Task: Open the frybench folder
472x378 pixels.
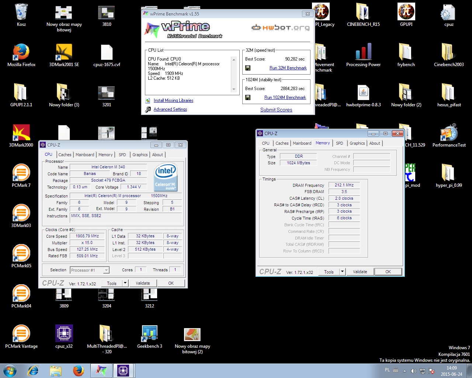Action: coord(406,55)
